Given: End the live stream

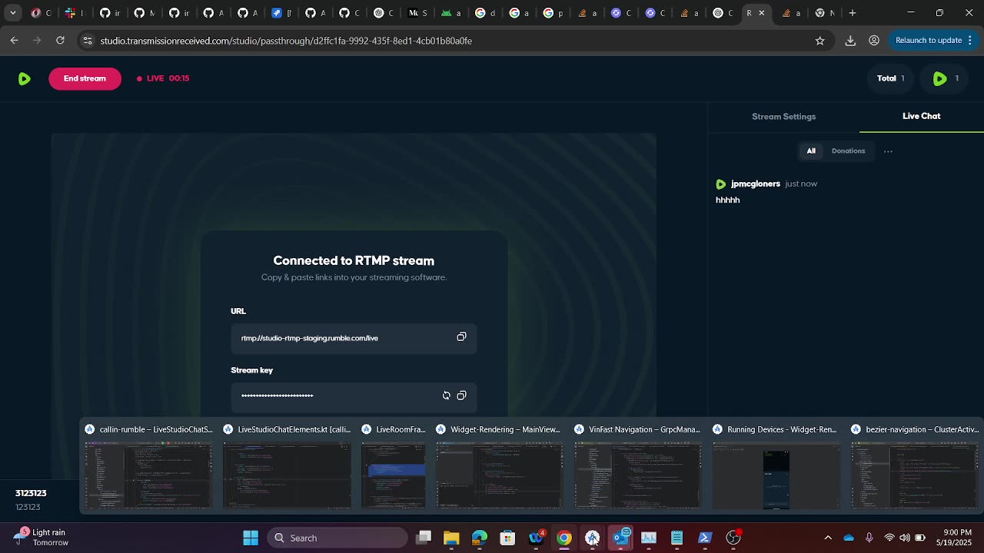Looking at the screenshot, I should click(x=85, y=78).
